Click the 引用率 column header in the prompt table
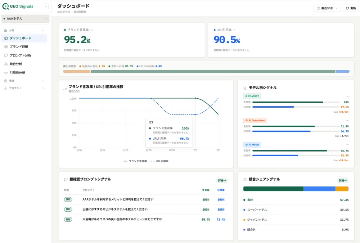This screenshot has height=243, width=360. [221, 190]
